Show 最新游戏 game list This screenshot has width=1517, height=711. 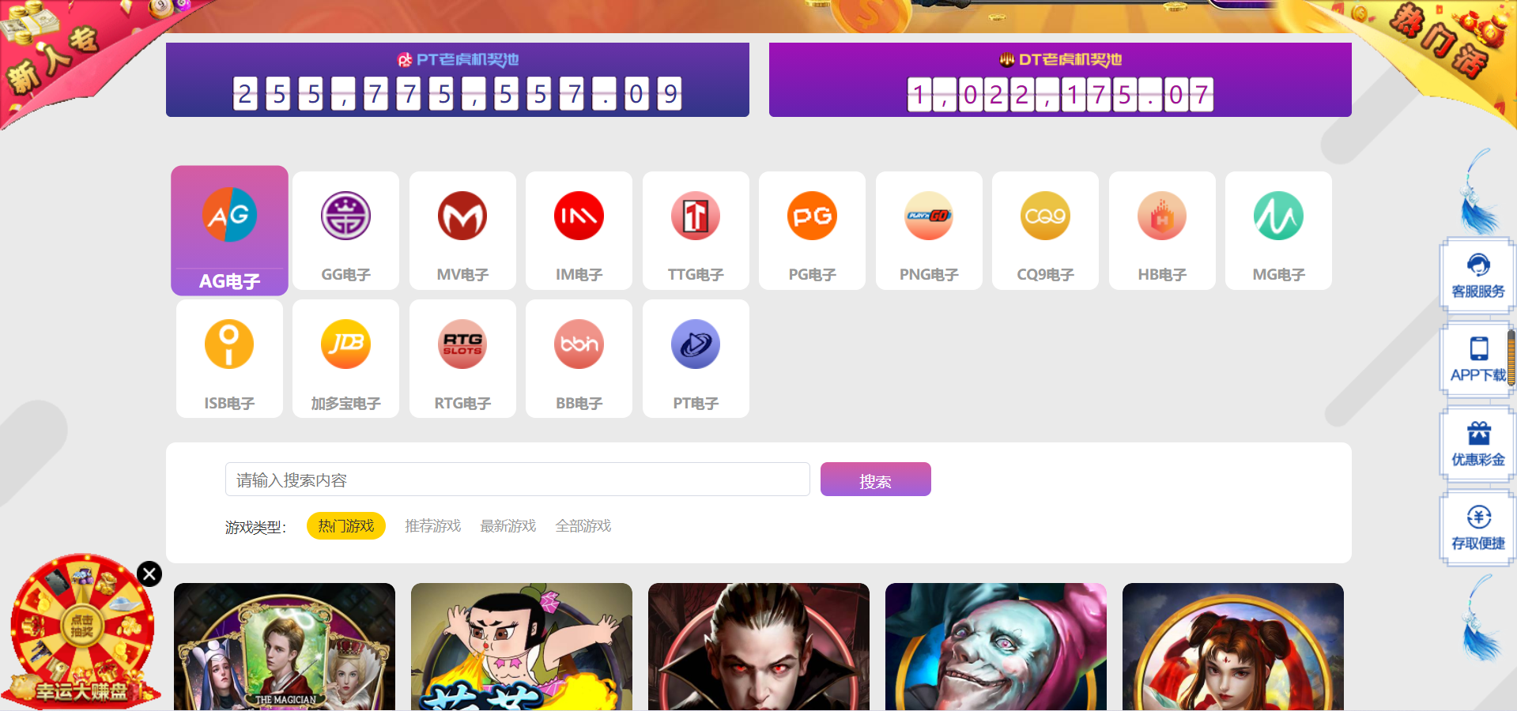pyautogui.click(x=508, y=526)
